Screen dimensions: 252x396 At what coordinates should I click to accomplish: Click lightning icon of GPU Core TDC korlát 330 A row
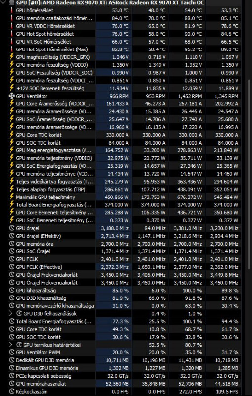coord(11,135)
